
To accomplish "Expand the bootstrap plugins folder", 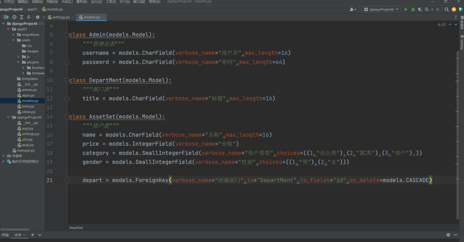I will pyautogui.click(x=23, y=68).
